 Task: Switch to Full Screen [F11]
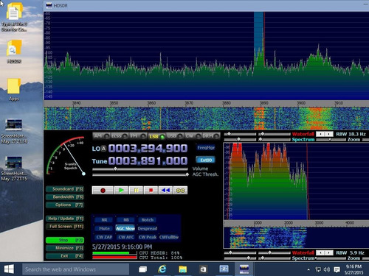(65, 226)
